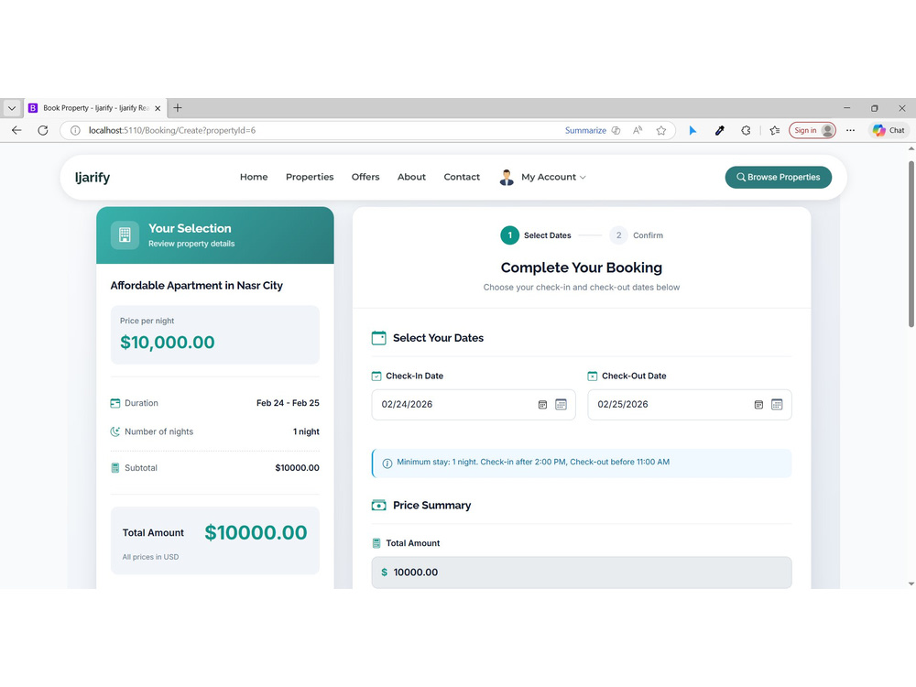
Task: Go to the Home menu item
Action: coord(254,177)
